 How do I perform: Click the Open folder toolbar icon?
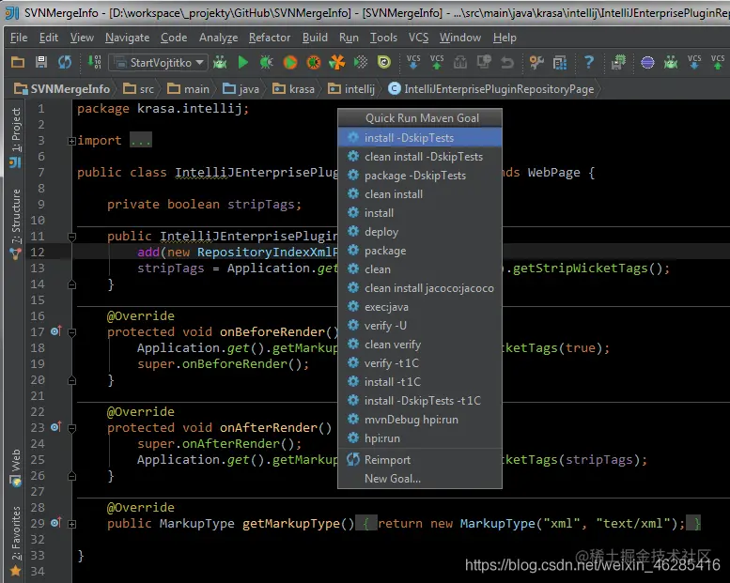[x=18, y=62]
